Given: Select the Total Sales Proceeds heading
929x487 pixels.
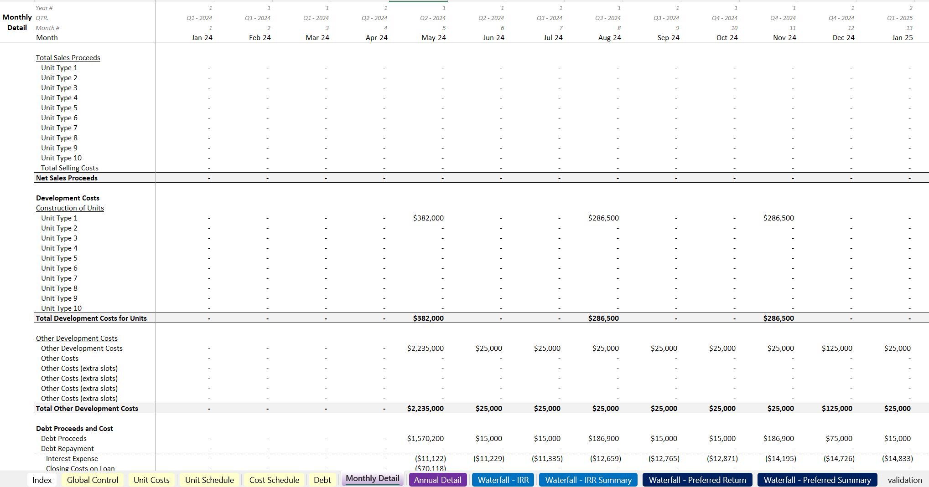Looking at the screenshot, I should point(68,58).
